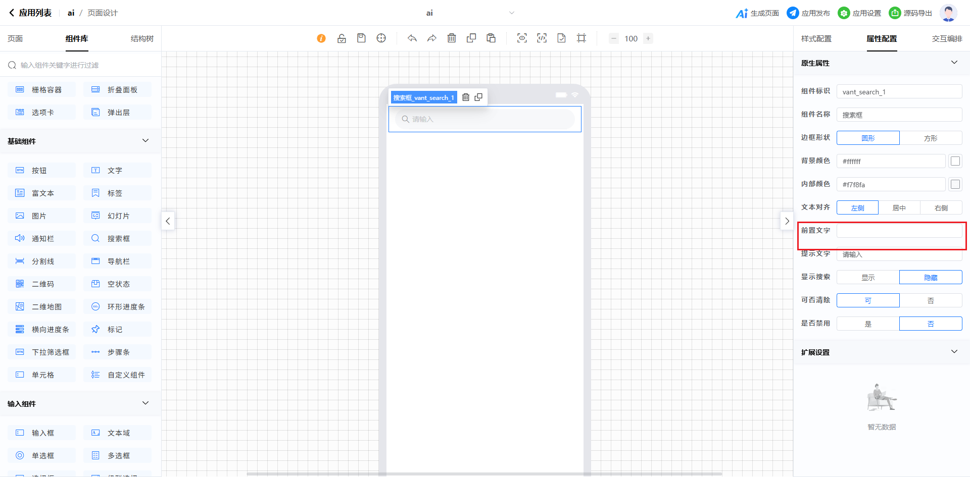
Task: Click the 源码导出 button
Action: (x=910, y=13)
